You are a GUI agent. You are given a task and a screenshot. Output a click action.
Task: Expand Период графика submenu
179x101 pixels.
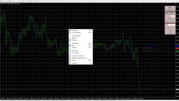(81, 36)
